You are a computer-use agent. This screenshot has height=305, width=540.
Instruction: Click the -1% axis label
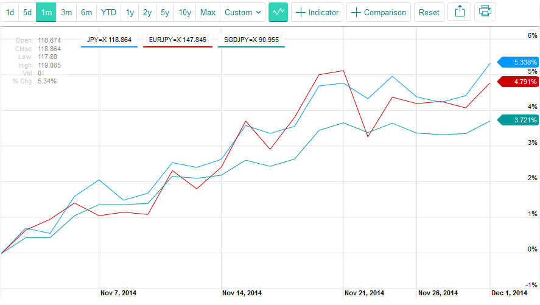point(531,285)
